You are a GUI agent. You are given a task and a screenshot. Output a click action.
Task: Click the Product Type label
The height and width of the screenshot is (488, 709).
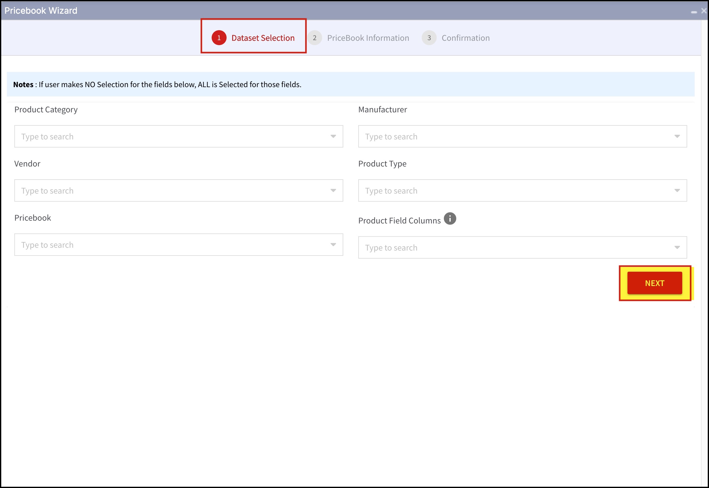coord(382,164)
